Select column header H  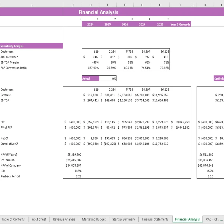[x=160, y=5]
